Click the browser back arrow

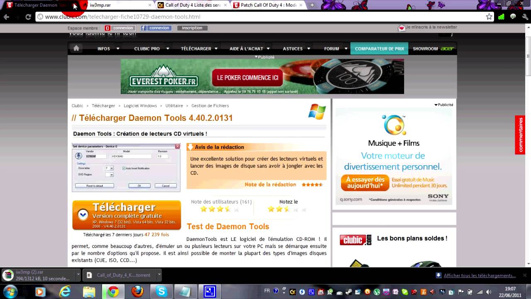click(6, 17)
